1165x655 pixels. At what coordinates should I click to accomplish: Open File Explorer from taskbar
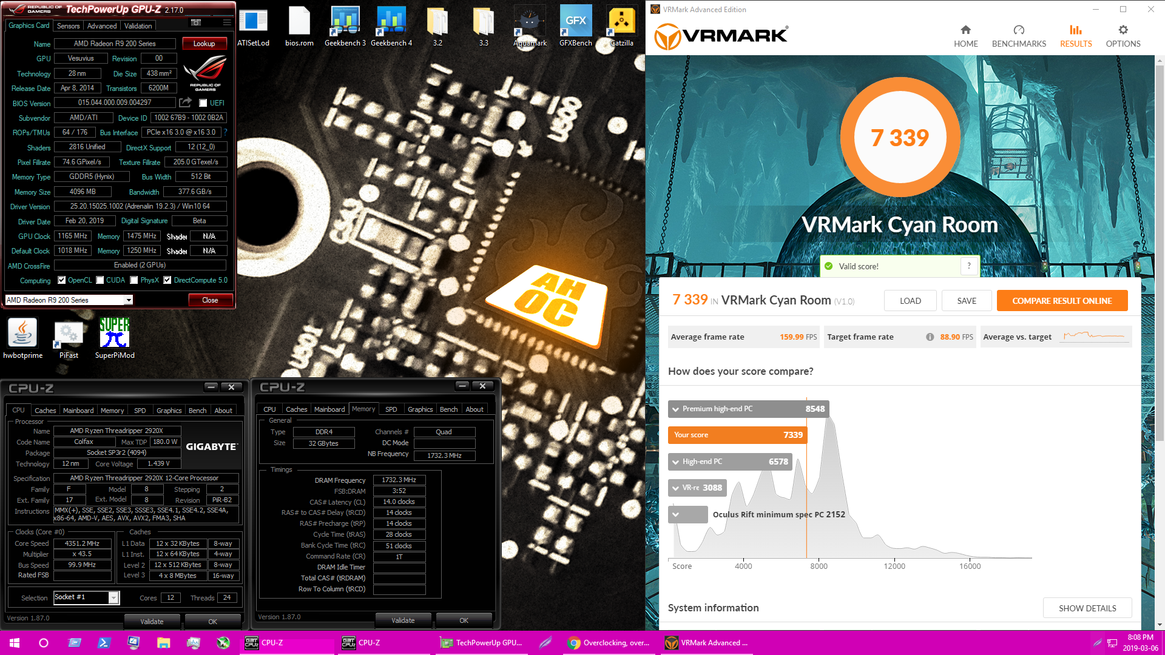tap(163, 643)
